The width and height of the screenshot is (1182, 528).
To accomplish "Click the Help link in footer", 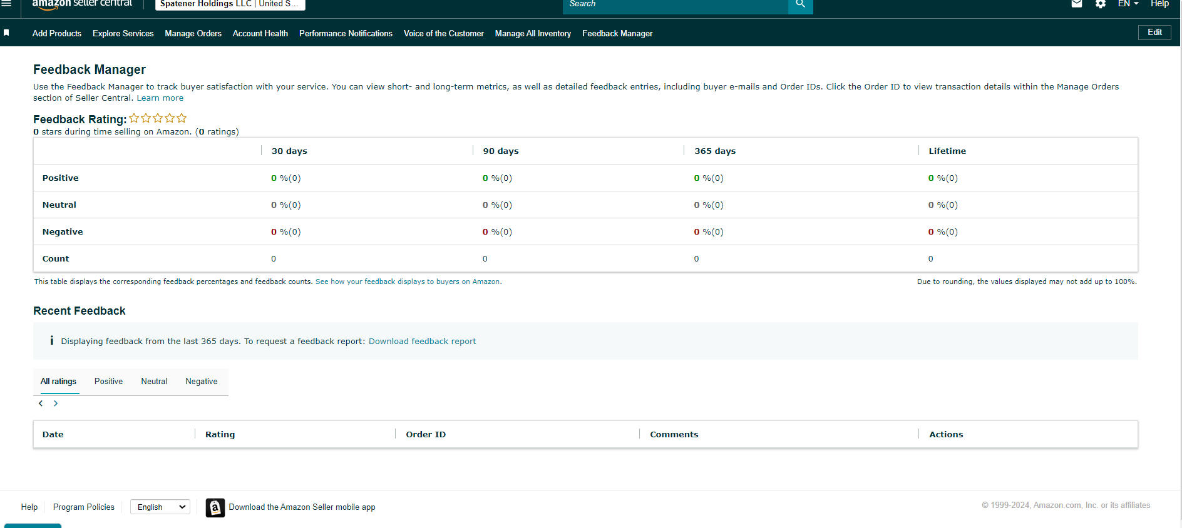I will (29, 507).
